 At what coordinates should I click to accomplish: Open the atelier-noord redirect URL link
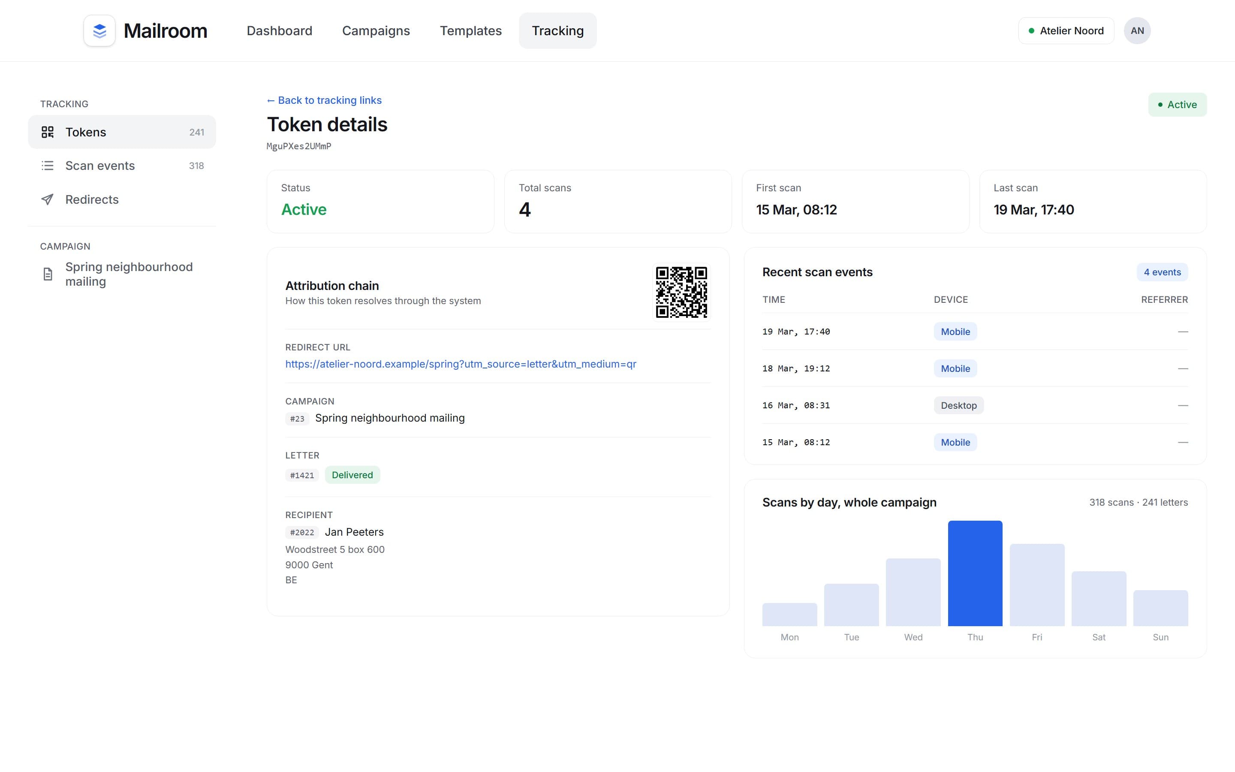click(x=461, y=364)
